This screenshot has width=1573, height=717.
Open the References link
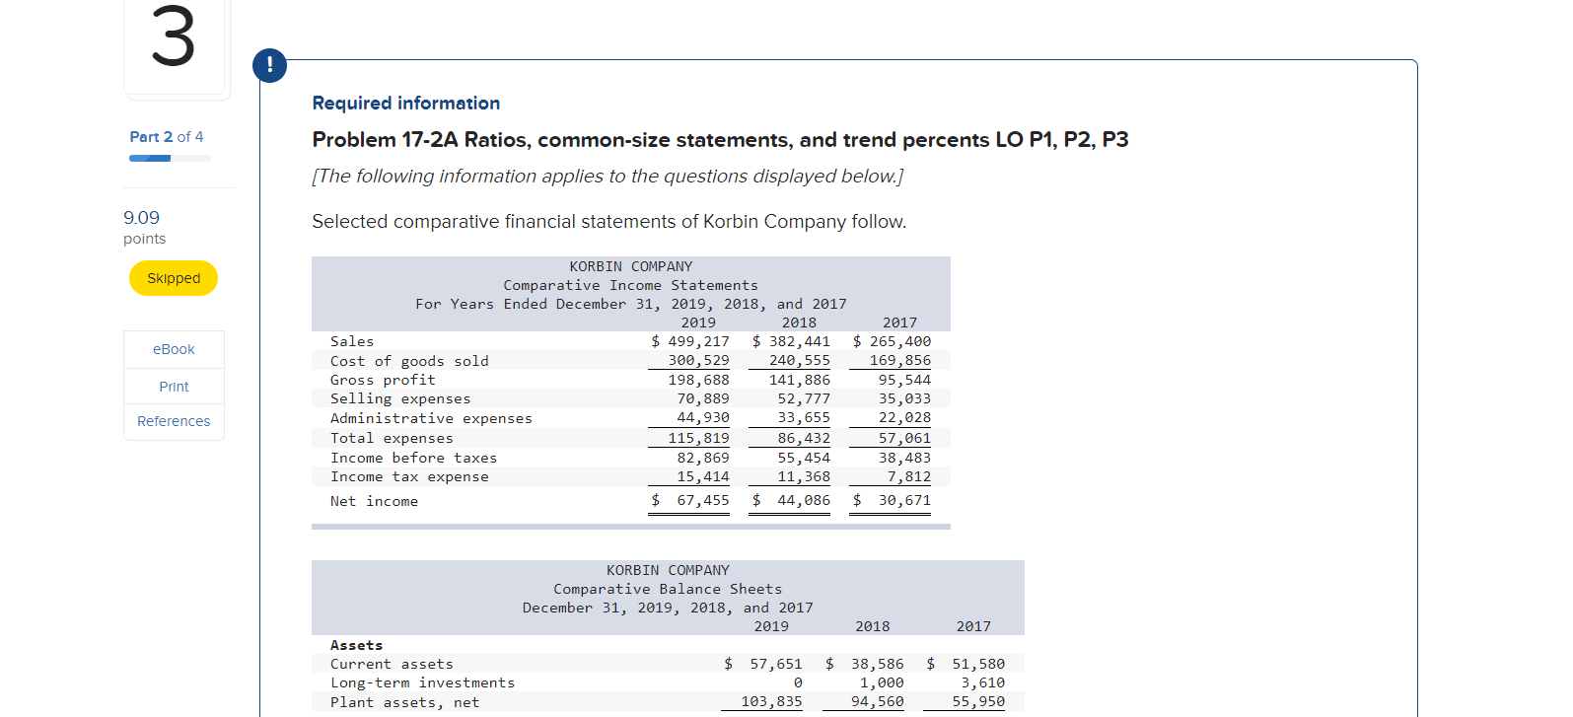coord(174,421)
